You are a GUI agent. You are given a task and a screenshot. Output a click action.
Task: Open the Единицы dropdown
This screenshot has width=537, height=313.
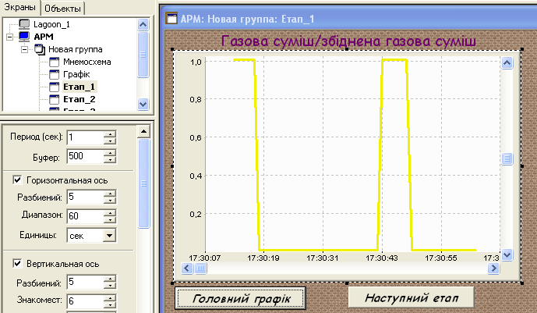[109, 236]
